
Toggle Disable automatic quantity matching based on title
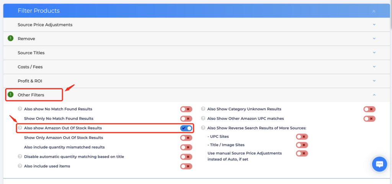pyautogui.click(x=186, y=157)
